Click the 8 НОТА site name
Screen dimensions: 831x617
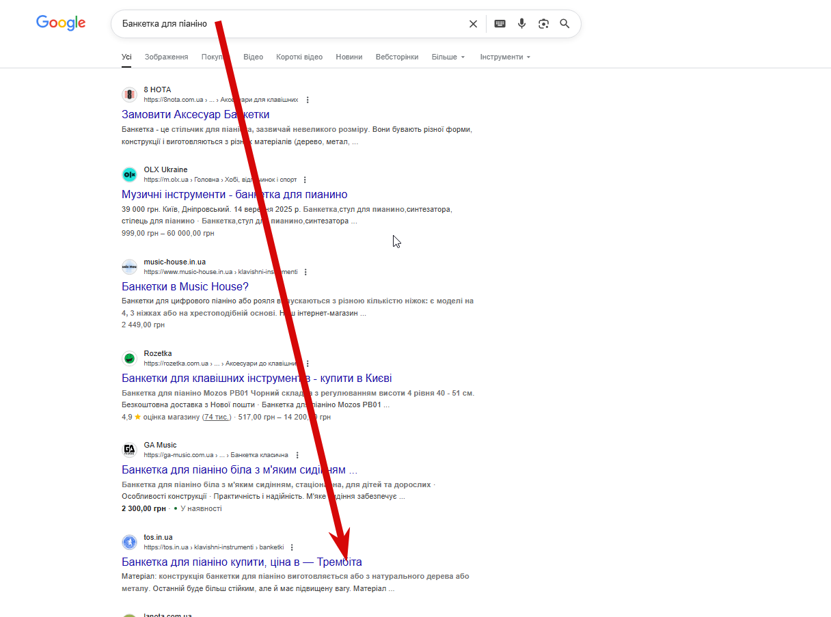157,90
